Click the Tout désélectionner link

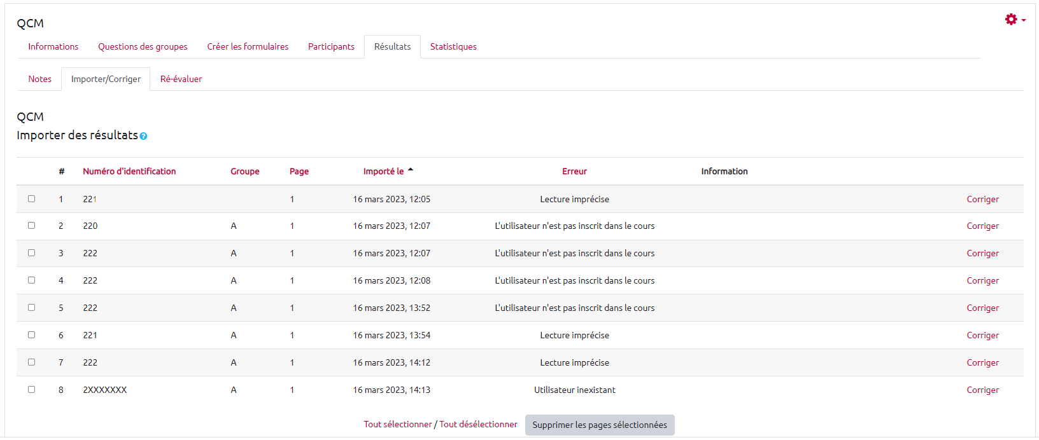[x=478, y=424]
